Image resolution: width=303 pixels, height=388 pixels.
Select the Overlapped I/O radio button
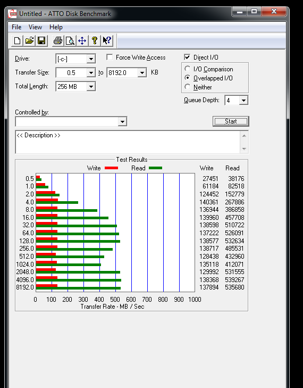pos(187,78)
